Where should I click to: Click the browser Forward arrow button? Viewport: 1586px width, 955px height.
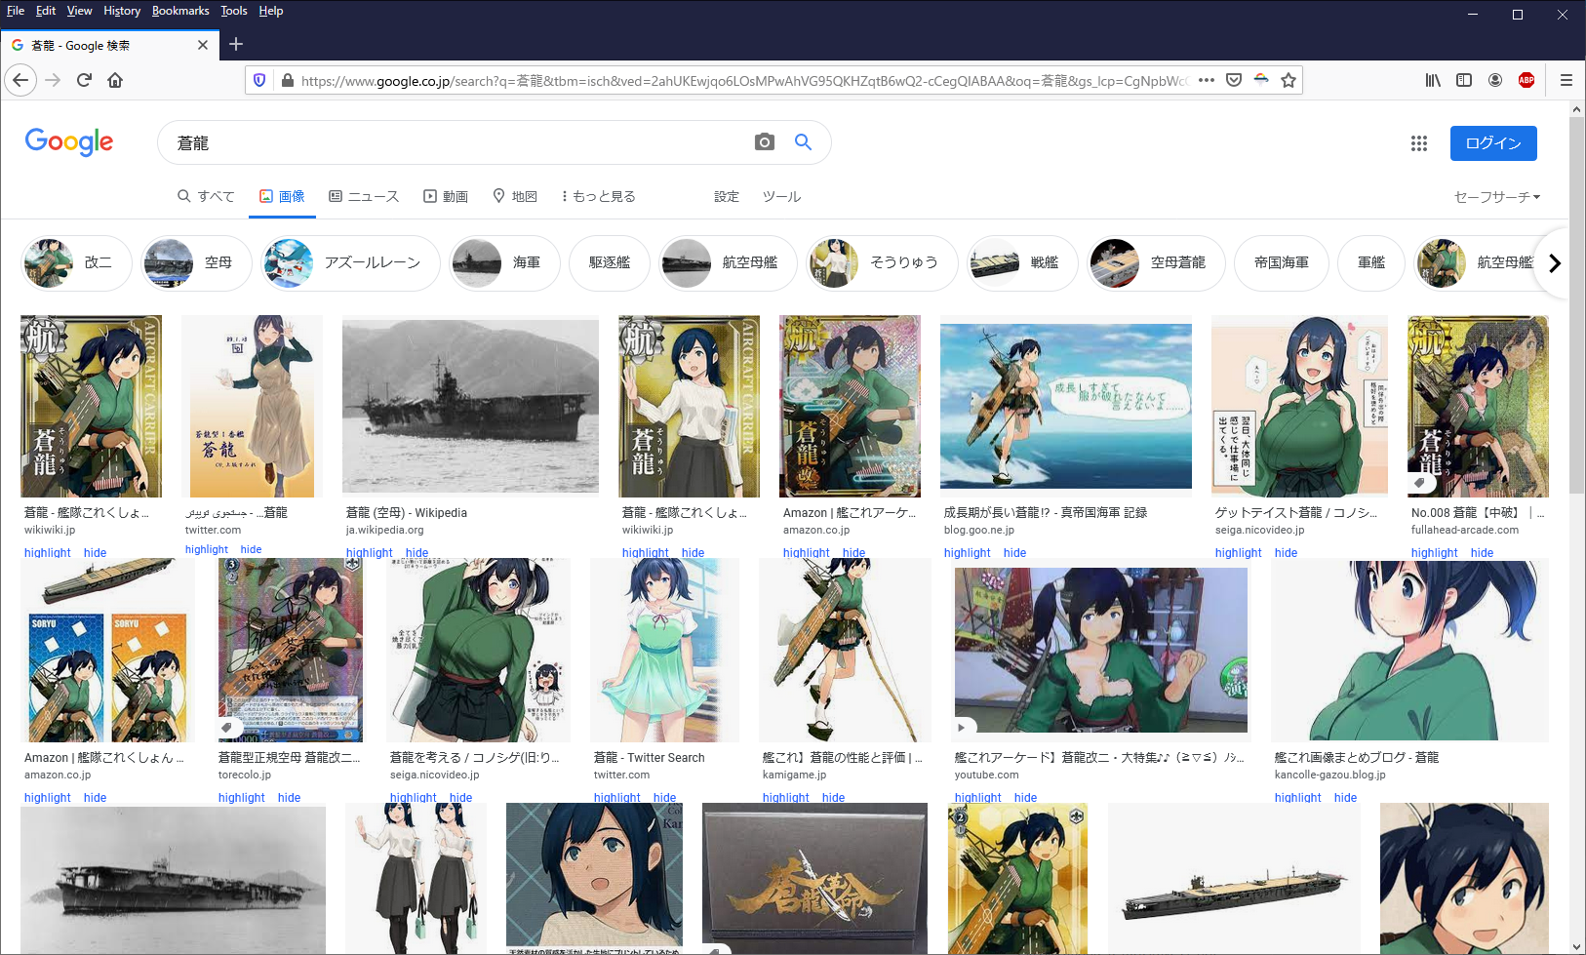pos(53,80)
